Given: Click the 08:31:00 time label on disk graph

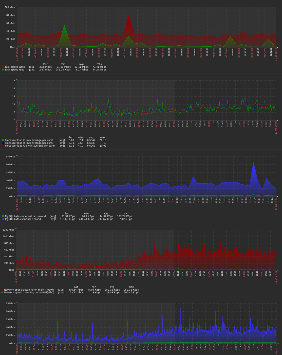Looking at the screenshot, I should pyautogui.click(x=125, y=53).
